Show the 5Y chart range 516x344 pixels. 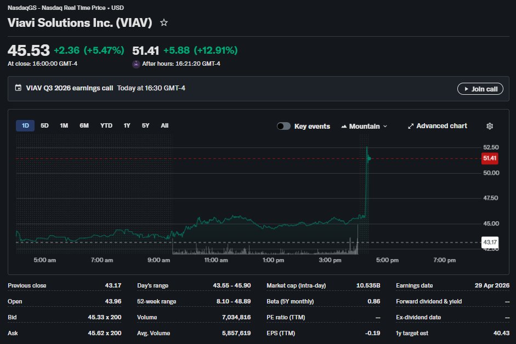point(145,125)
